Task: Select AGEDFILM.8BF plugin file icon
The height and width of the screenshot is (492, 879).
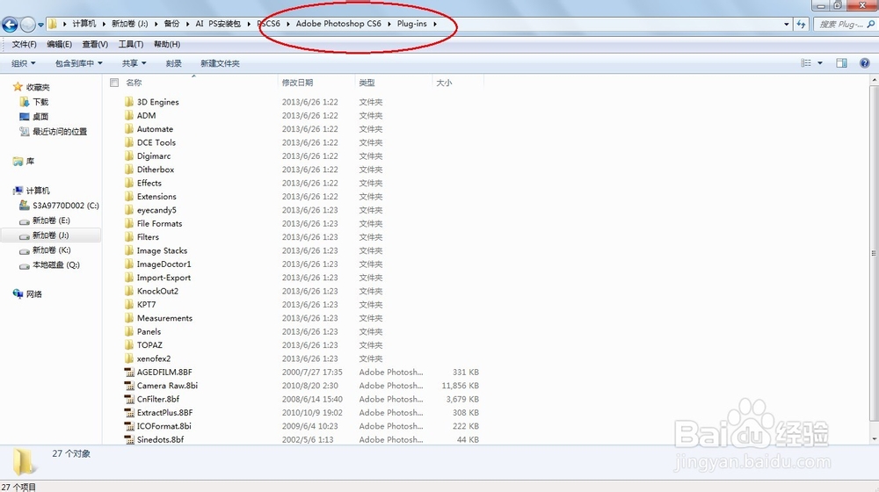Action: click(129, 373)
